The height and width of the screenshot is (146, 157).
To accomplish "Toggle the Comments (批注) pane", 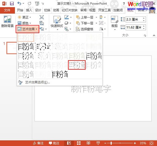I will pos(54,143).
